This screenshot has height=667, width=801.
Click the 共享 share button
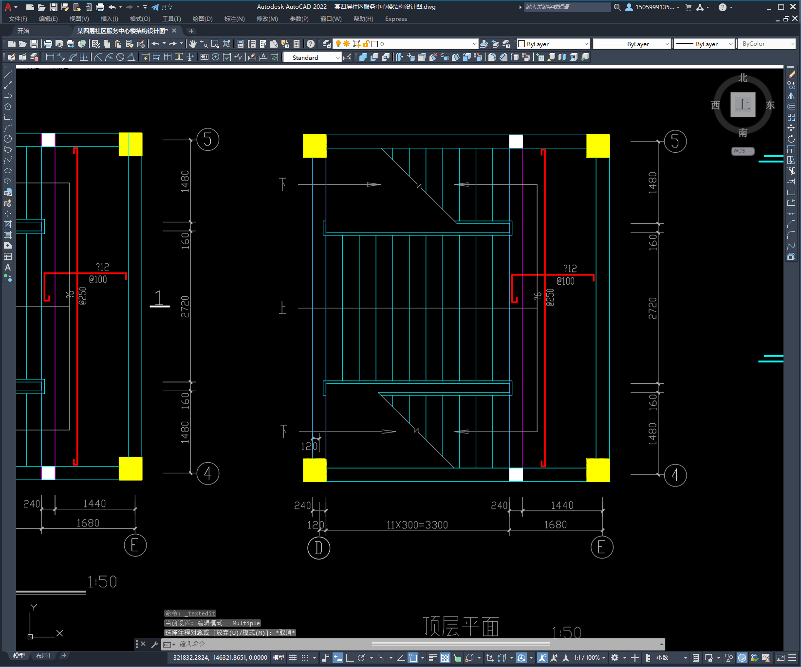[162, 7]
